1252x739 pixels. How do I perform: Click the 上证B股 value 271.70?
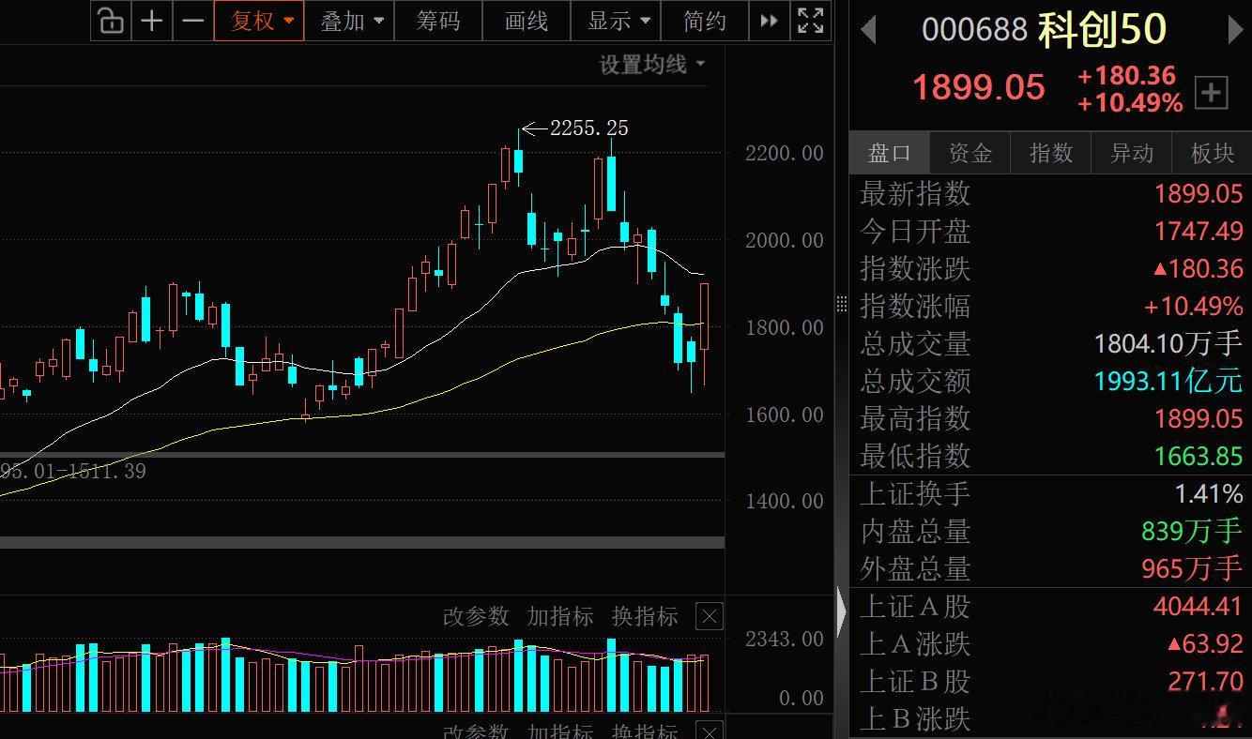(x=1205, y=682)
